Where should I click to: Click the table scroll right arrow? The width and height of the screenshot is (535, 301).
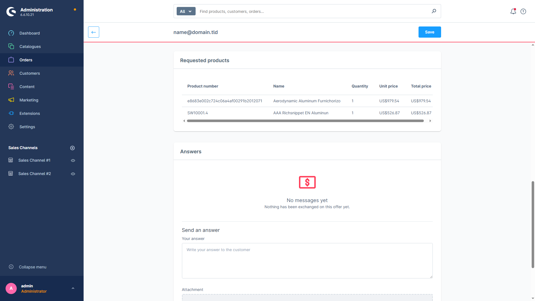[x=430, y=121]
